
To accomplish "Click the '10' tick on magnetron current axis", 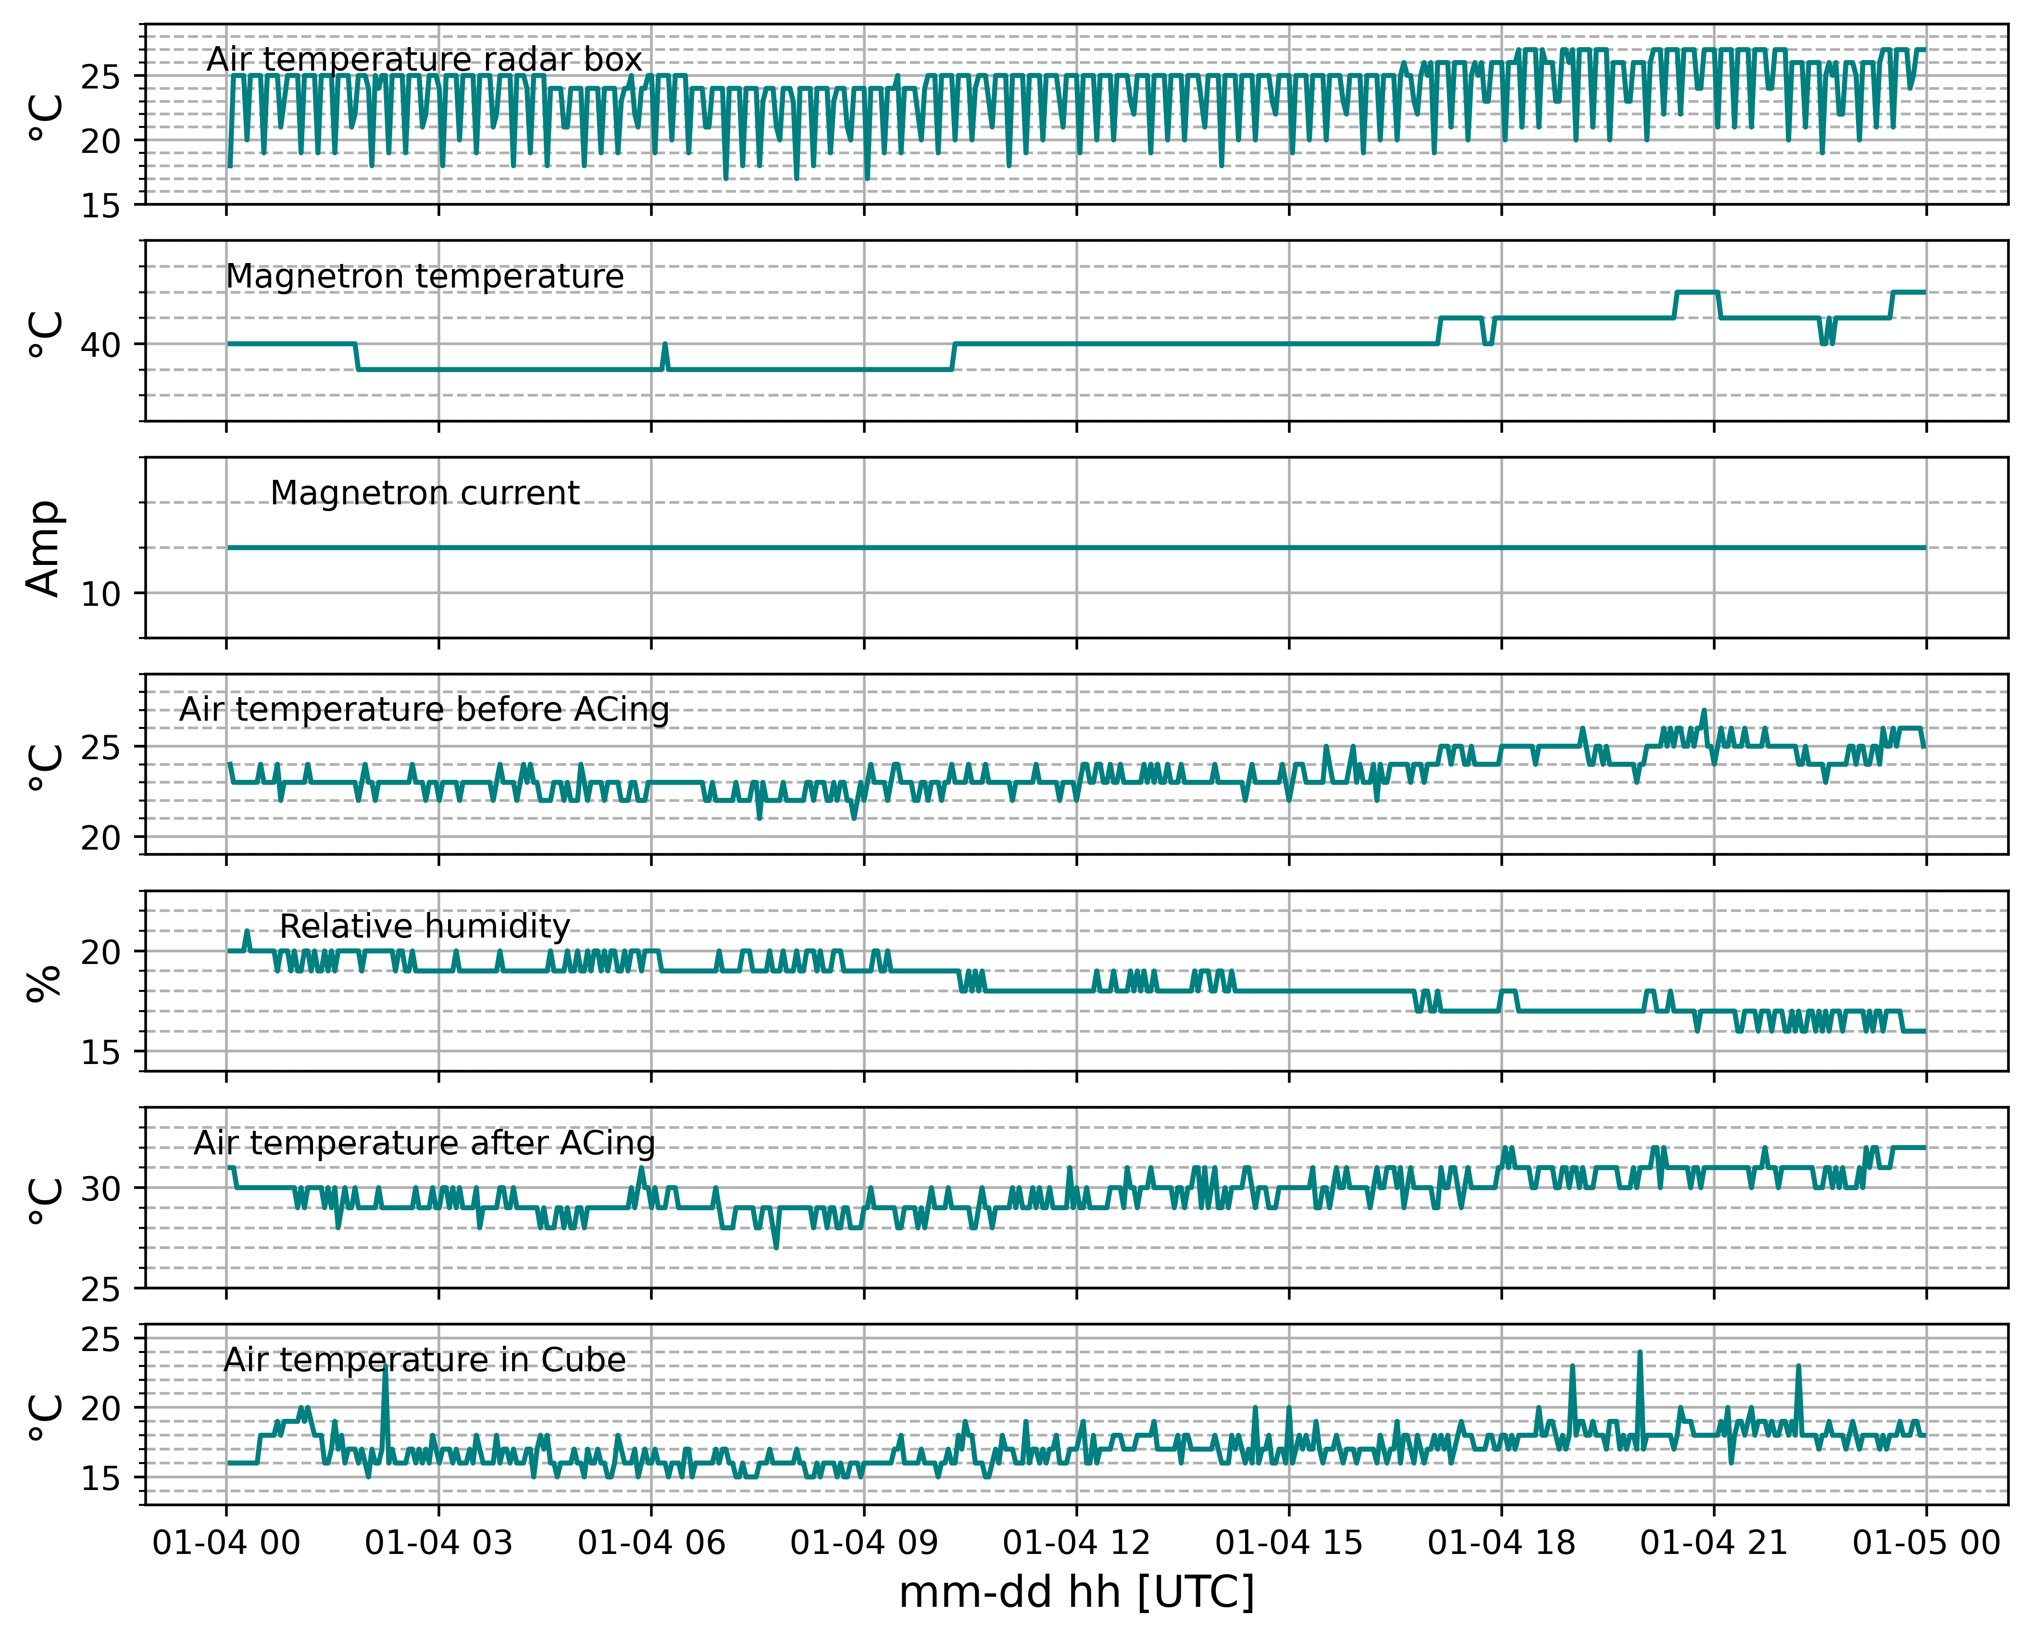I will 100,594.
